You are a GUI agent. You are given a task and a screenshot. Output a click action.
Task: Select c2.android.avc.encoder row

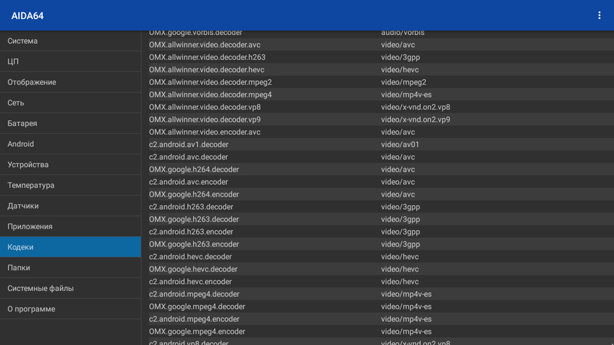382,182
